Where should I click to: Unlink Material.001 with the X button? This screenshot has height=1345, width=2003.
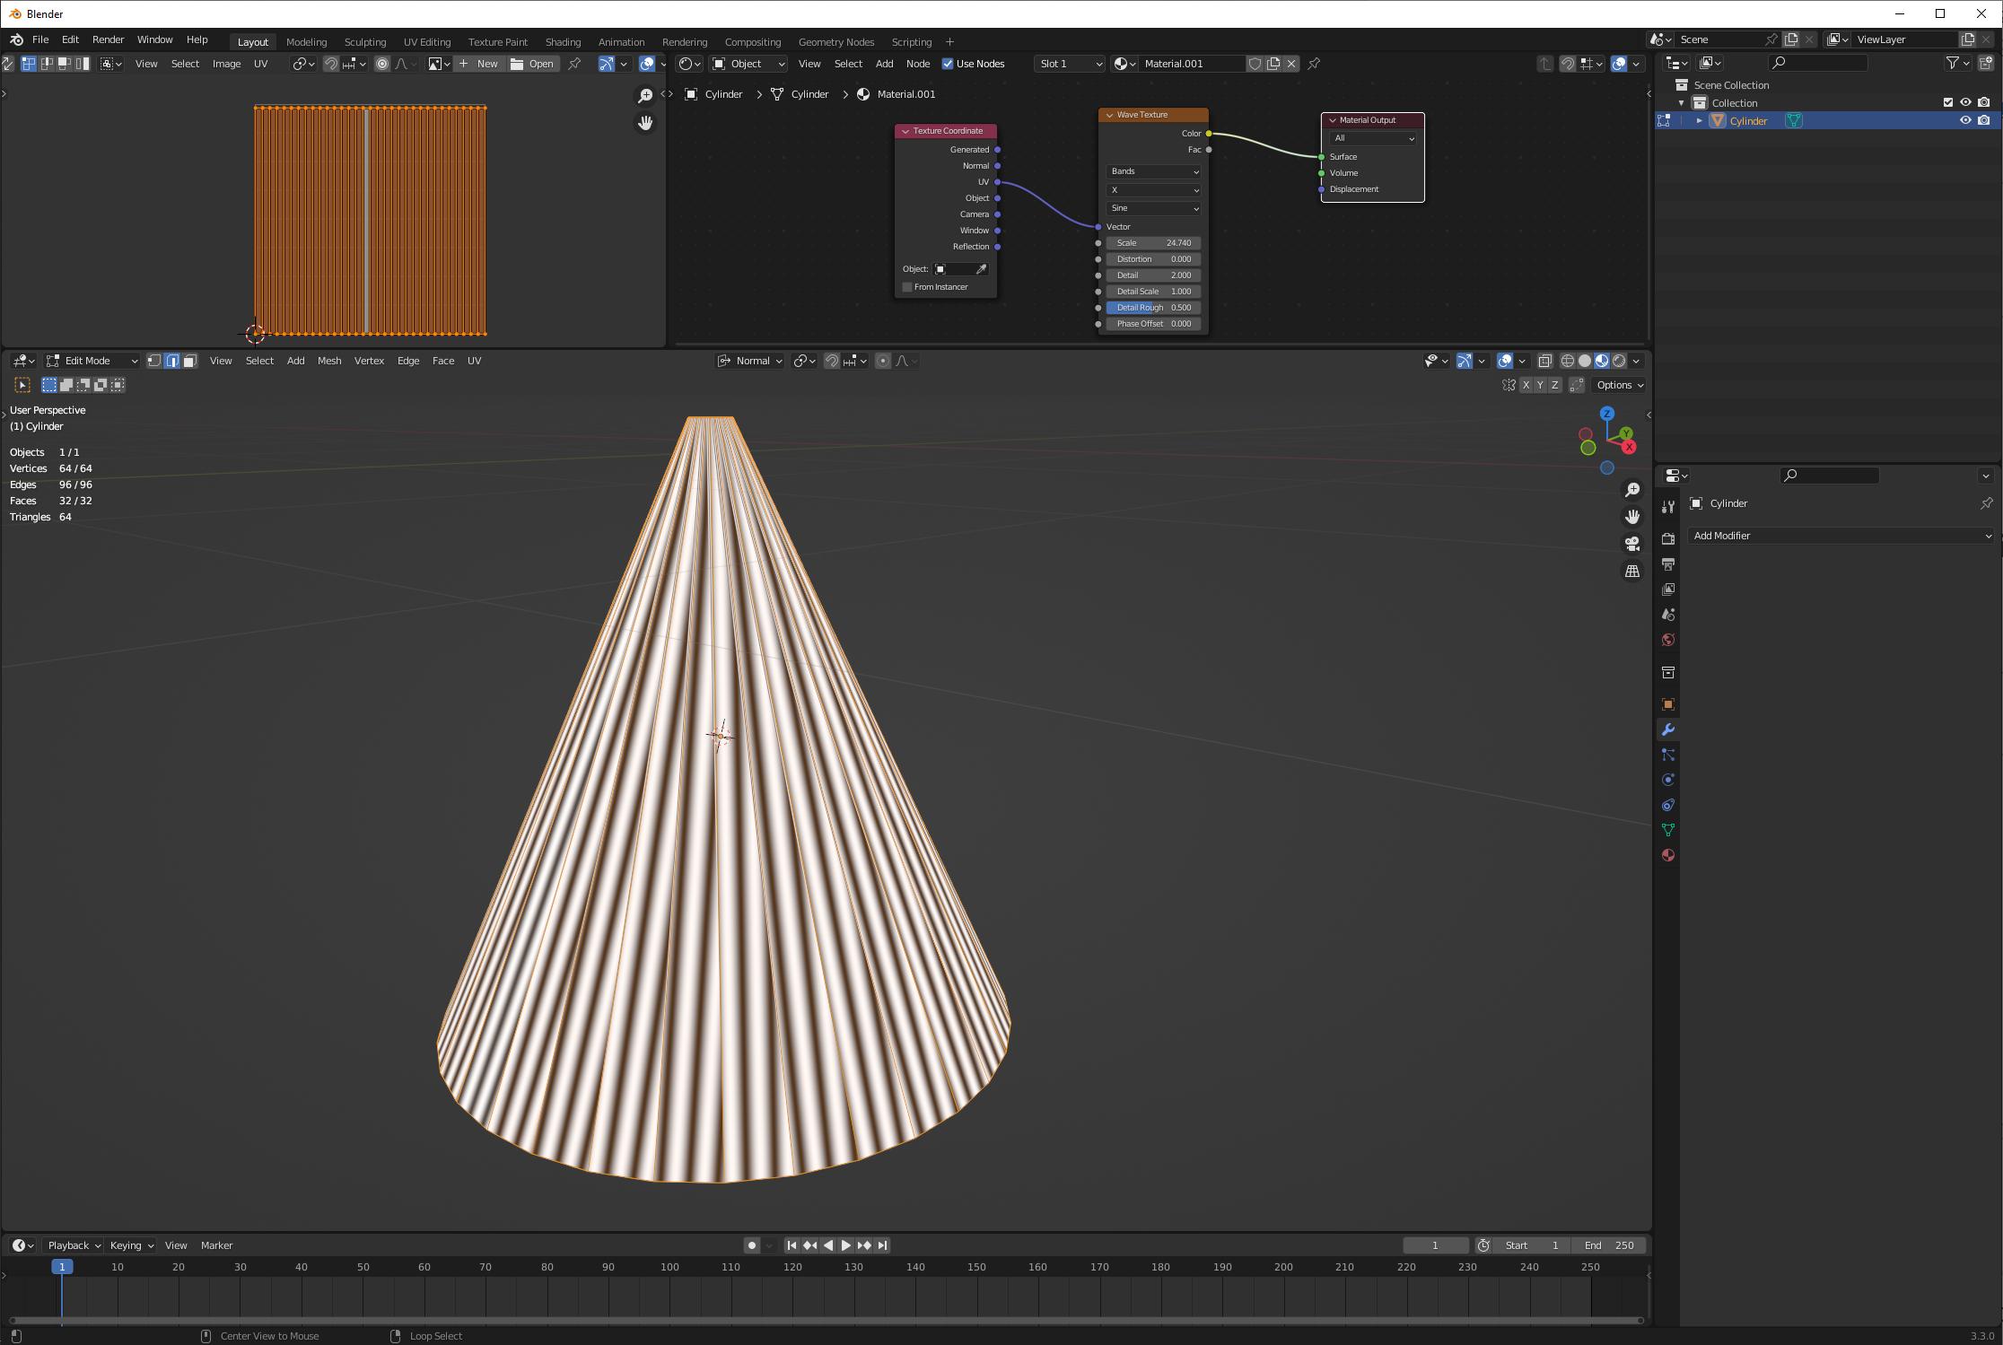(1291, 64)
